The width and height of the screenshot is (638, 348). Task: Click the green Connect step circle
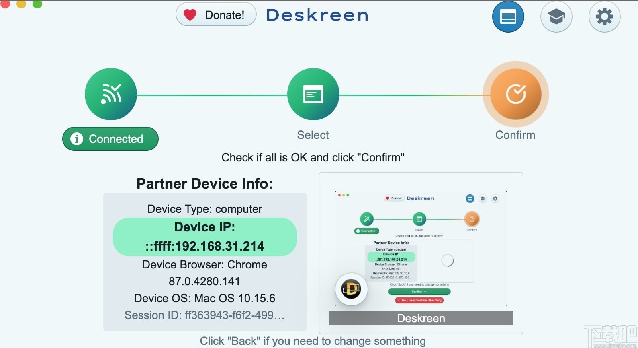coord(111,94)
